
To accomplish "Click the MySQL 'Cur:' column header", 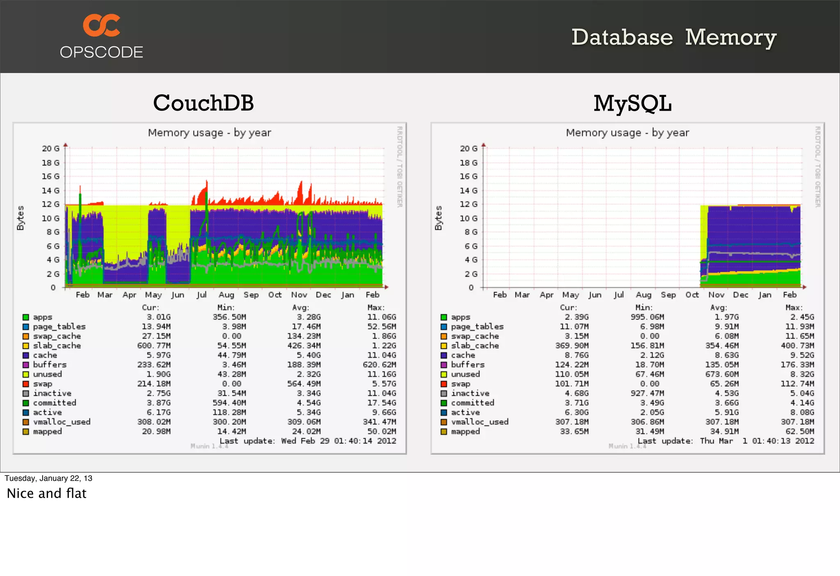I will 568,307.
